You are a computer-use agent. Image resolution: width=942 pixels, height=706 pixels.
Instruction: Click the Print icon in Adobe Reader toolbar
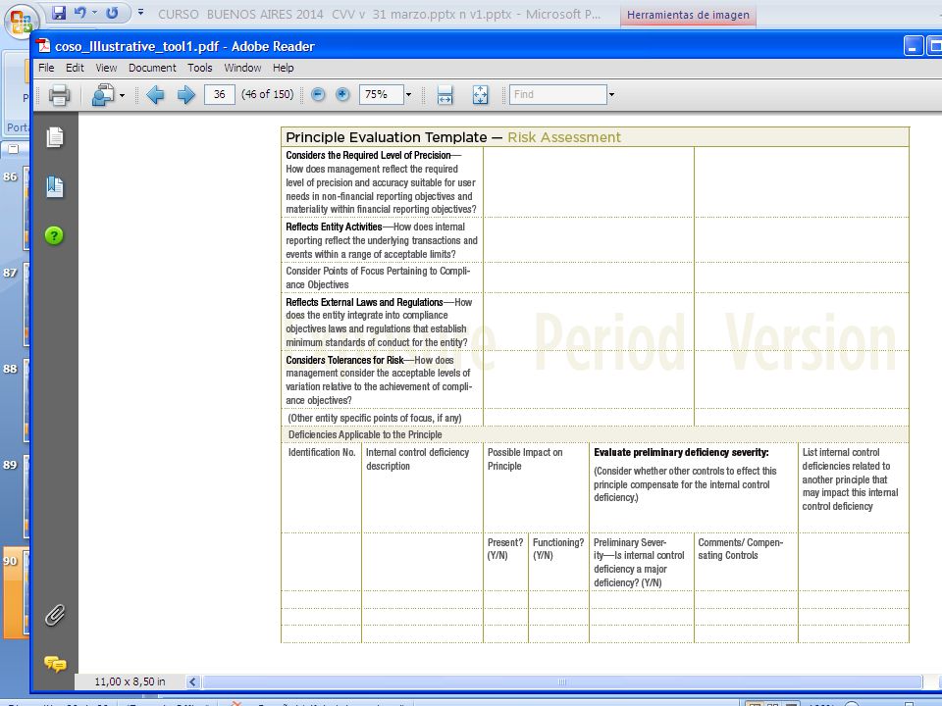[x=59, y=95]
